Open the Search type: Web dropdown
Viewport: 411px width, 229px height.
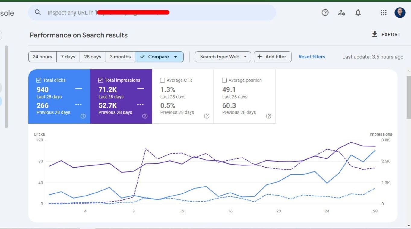[223, 57]
